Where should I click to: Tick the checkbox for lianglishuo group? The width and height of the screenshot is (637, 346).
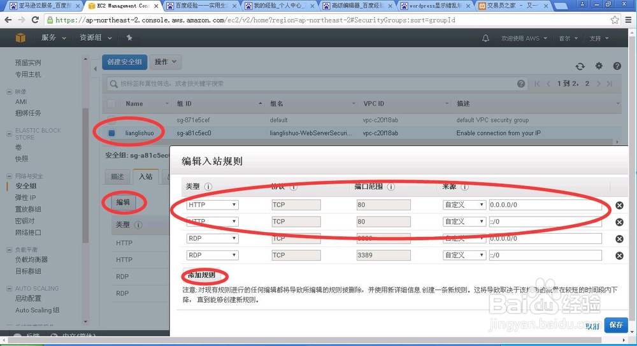(111, 133)
